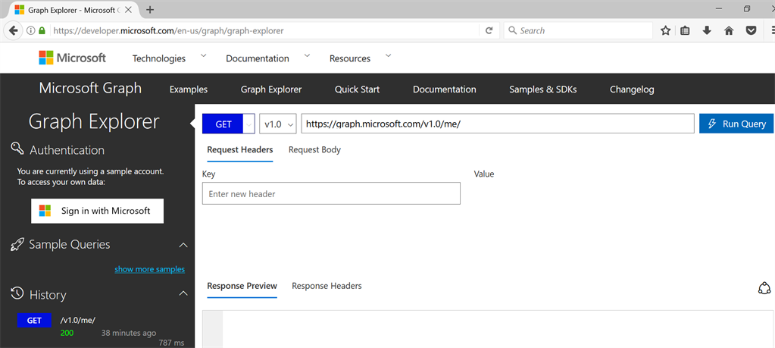The width and height of the screenshot is (775, 348).
Task: Click the Enter new header field
Action: (331, 193)
